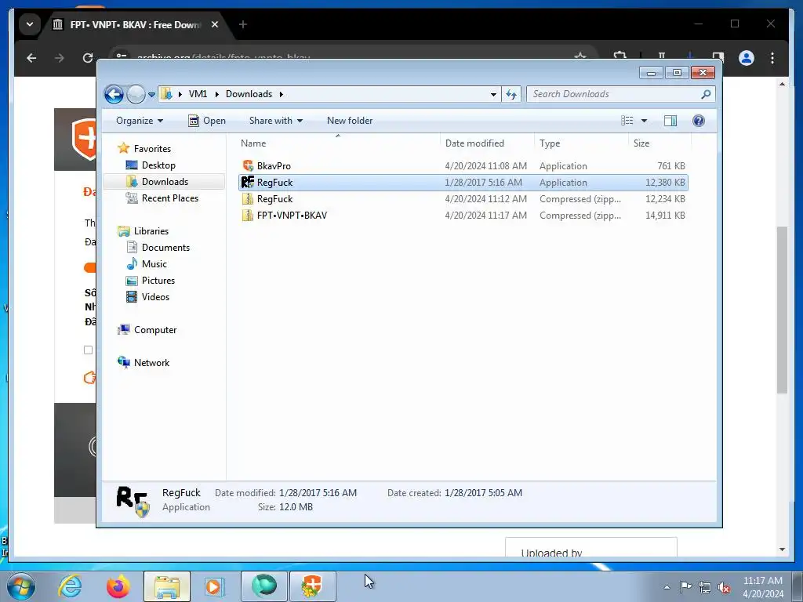Select Downloads in the navigation pane
The height and width of the screenshot is (602, 803).
pyautogui.click(x=165, y=182)
